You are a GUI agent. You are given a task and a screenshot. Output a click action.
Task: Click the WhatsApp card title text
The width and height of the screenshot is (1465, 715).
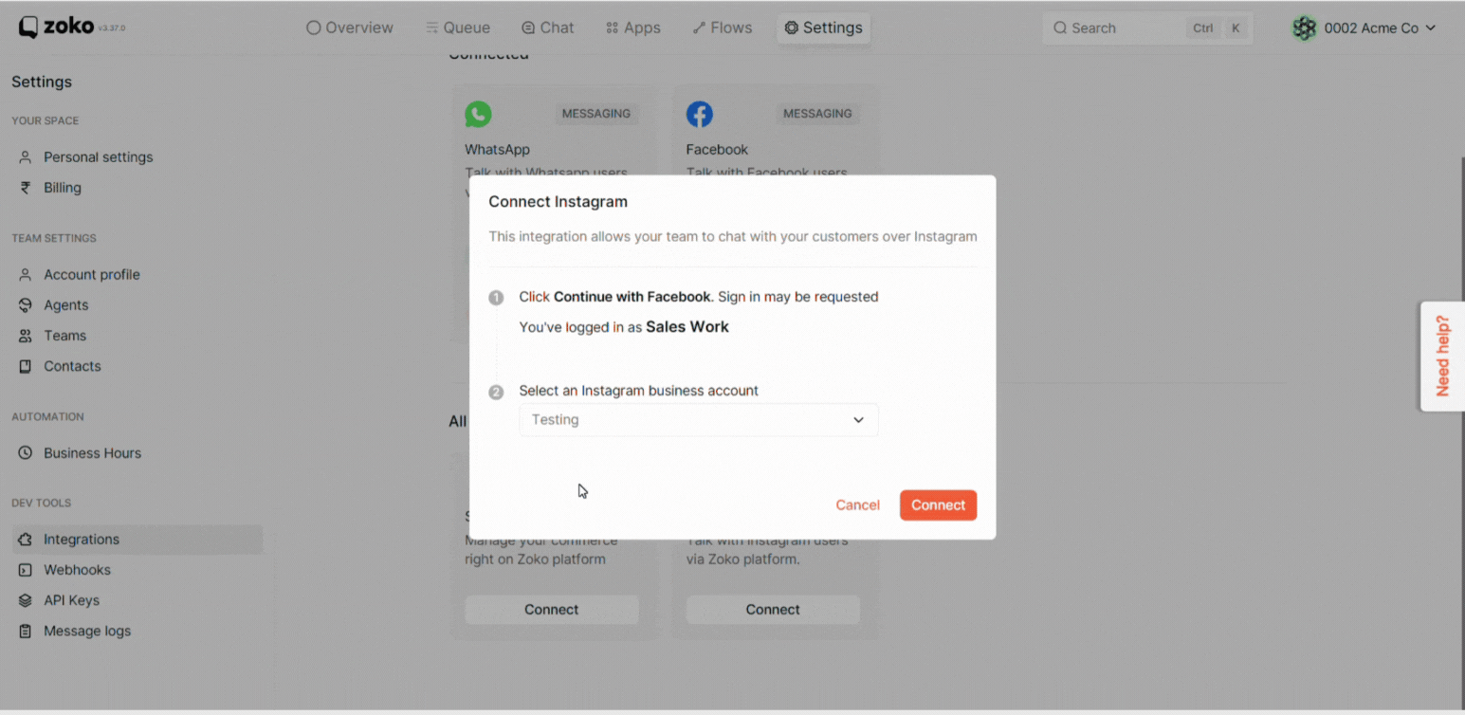497,150
